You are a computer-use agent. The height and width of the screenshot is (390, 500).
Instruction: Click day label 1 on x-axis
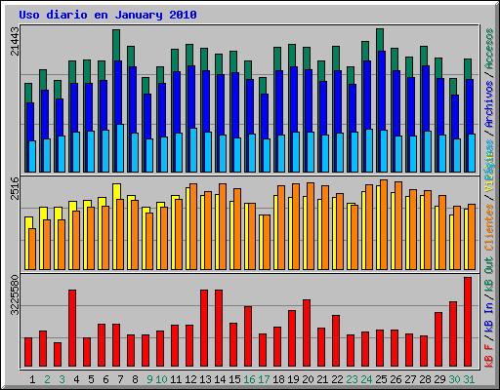point(32,379)
